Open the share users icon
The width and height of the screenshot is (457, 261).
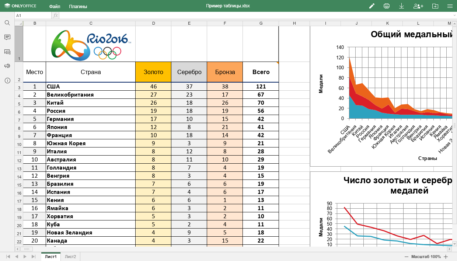tap(418, 6)
